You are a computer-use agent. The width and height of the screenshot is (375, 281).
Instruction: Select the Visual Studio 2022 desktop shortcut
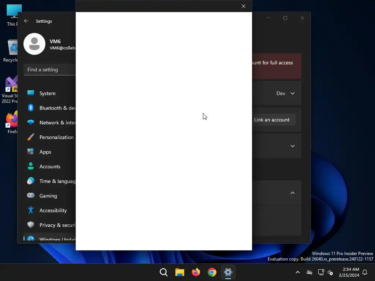[x=10, y=90]
